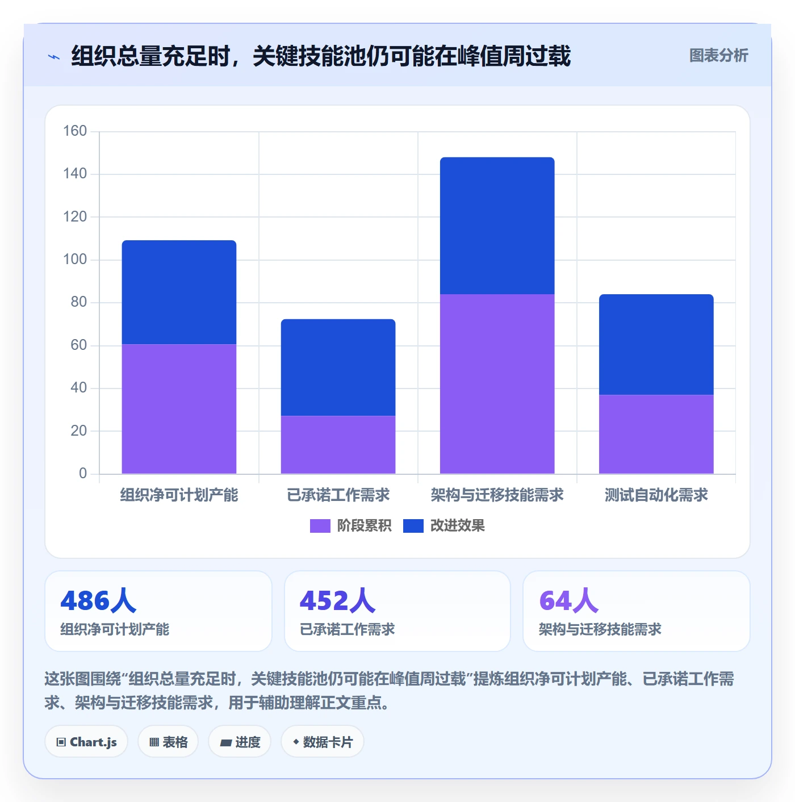Click the chart title 组织总量充足时 heading
The height and width of the screenshot is (802, 795).
coord(321,56)
